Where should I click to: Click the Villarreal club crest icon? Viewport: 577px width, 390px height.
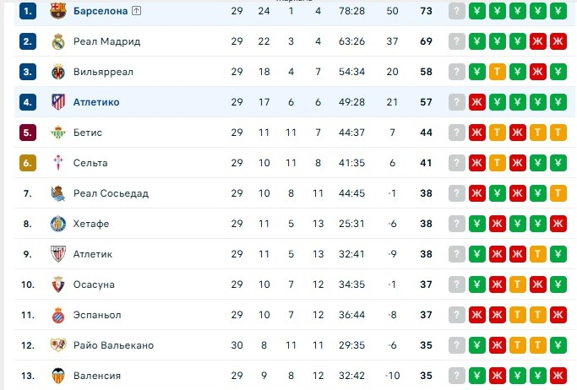pos(57,72)
